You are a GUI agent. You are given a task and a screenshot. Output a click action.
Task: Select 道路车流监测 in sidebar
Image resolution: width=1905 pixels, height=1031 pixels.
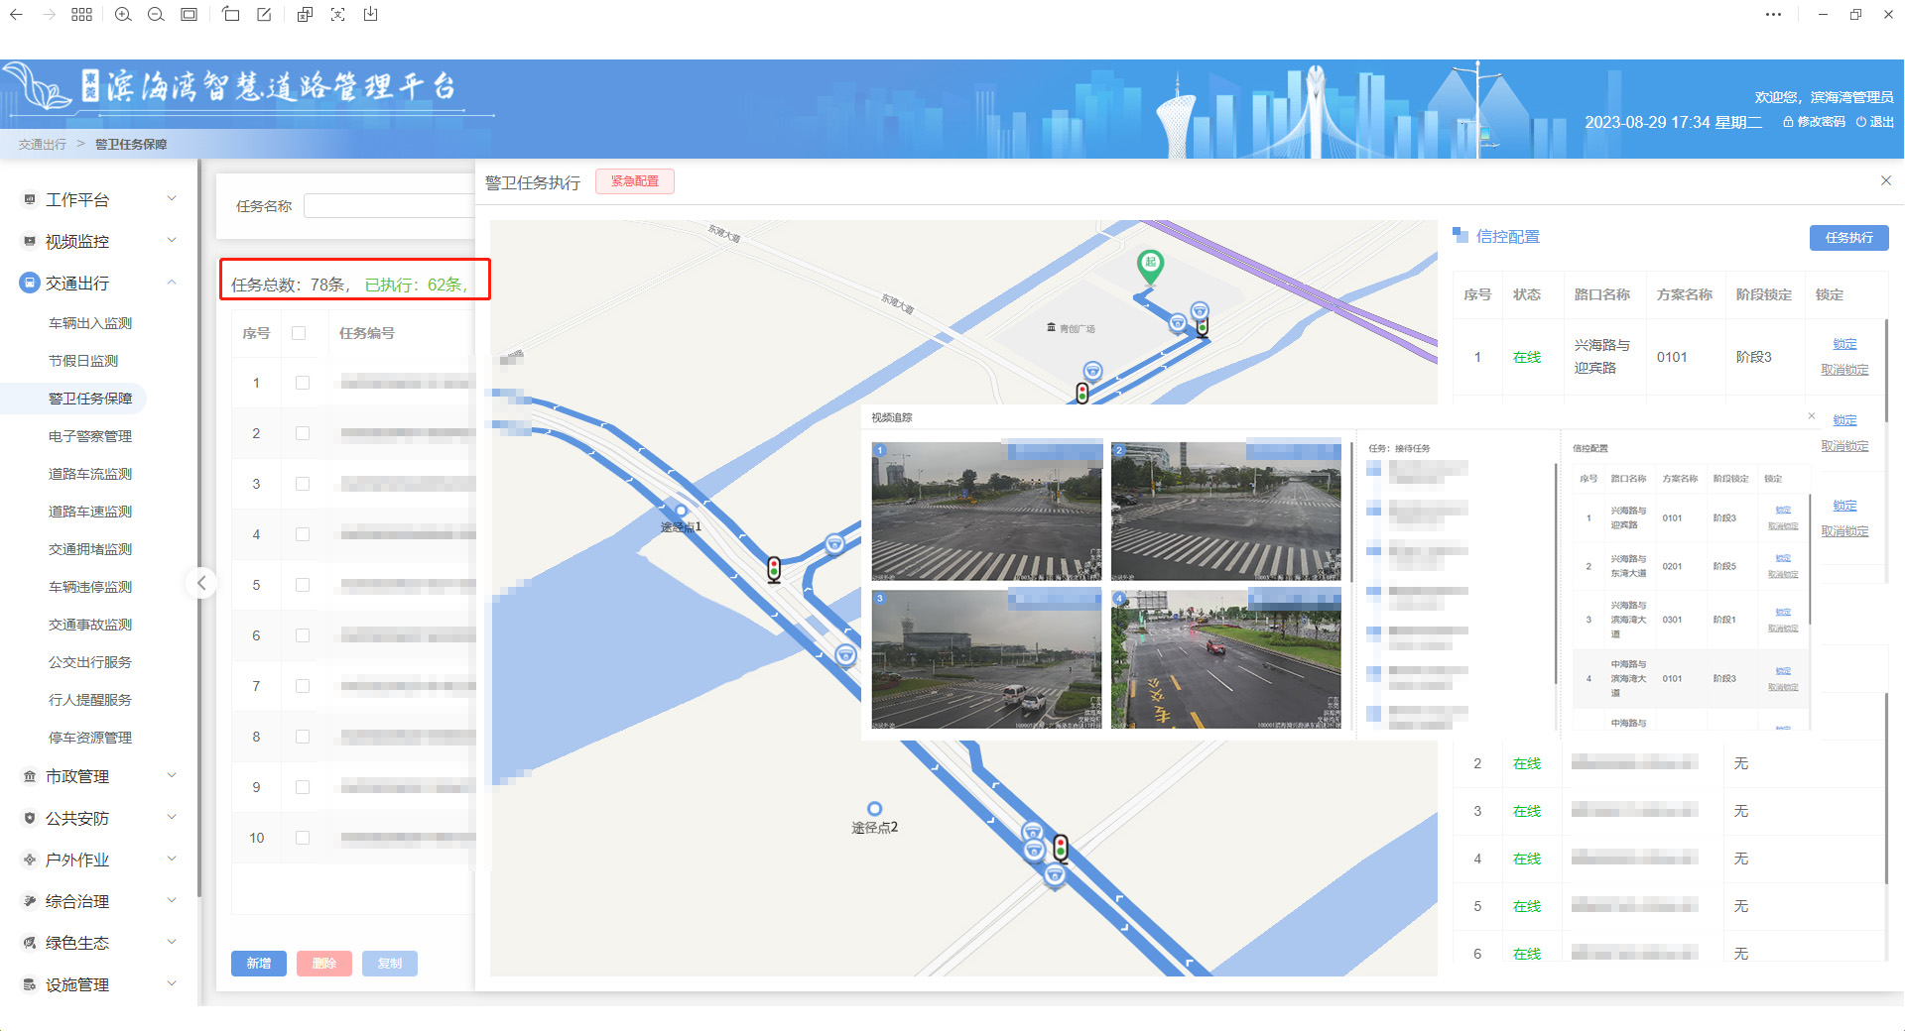(x=90, y=474)
